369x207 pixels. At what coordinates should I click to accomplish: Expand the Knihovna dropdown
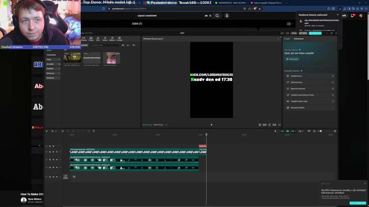[59, 73]
